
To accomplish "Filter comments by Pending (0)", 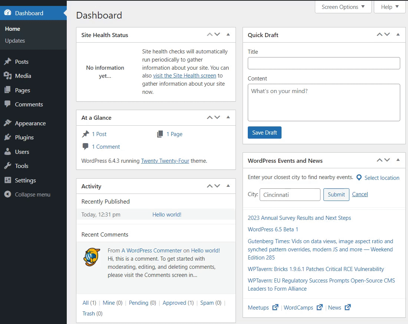I will tap(142, 302).
